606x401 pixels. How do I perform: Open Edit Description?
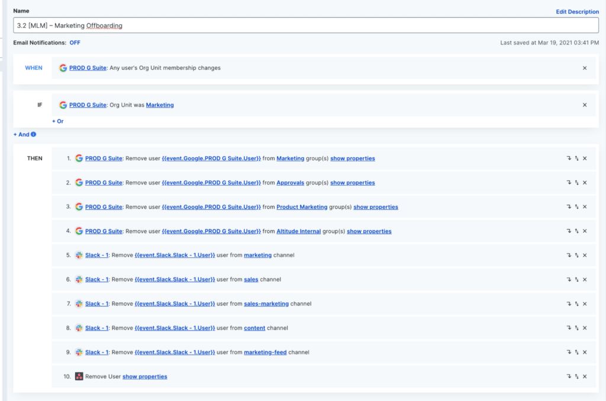(578, 12)
